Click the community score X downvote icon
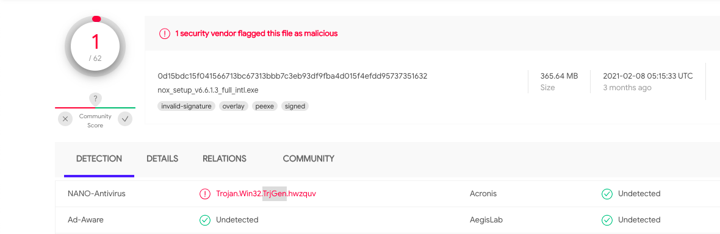The width and height of the screenshot is (720, 234). [x=65, y=119]
